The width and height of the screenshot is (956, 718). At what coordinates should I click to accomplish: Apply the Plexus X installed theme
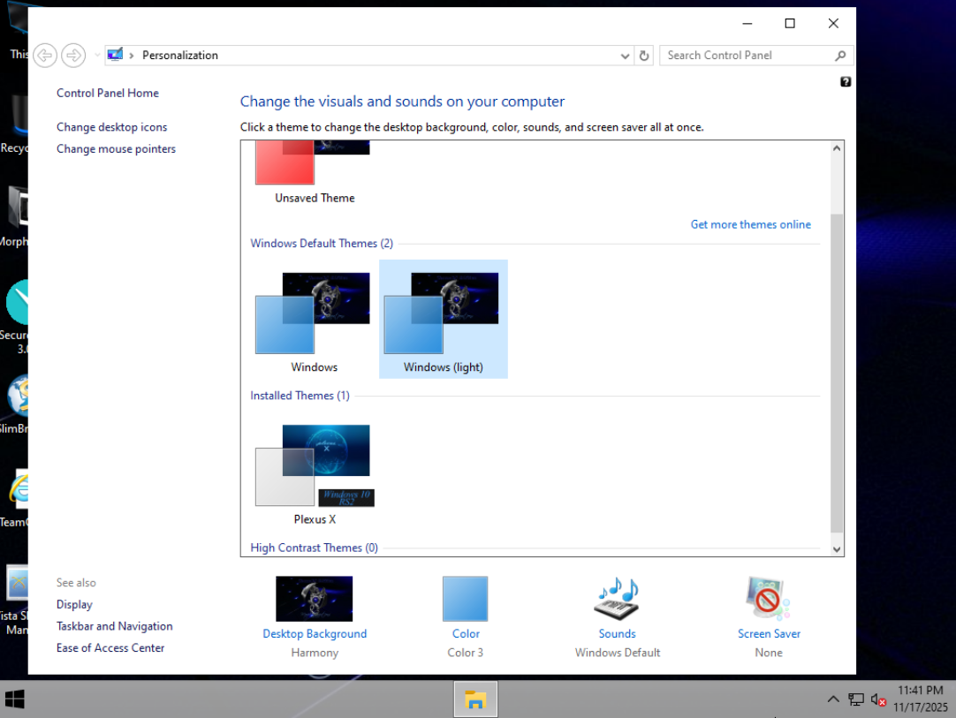(x=314, y=473)
